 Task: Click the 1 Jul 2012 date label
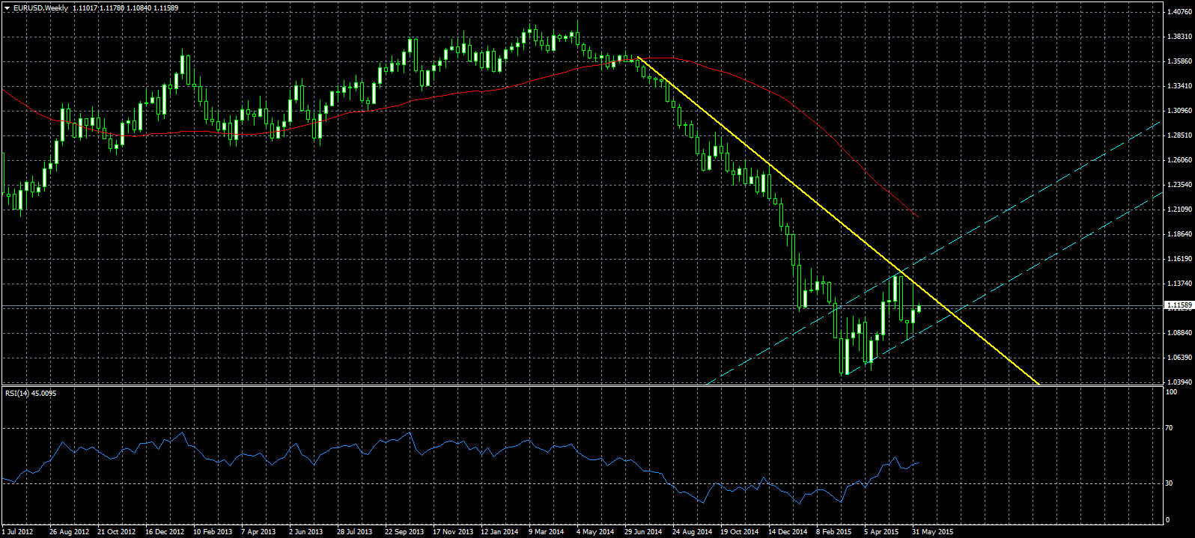19,532
